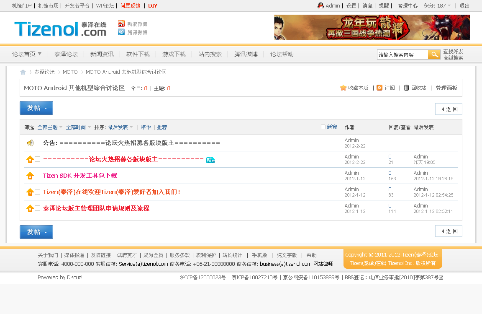
Task: Click the bottom 返回 button
Action: pos(449,231)
